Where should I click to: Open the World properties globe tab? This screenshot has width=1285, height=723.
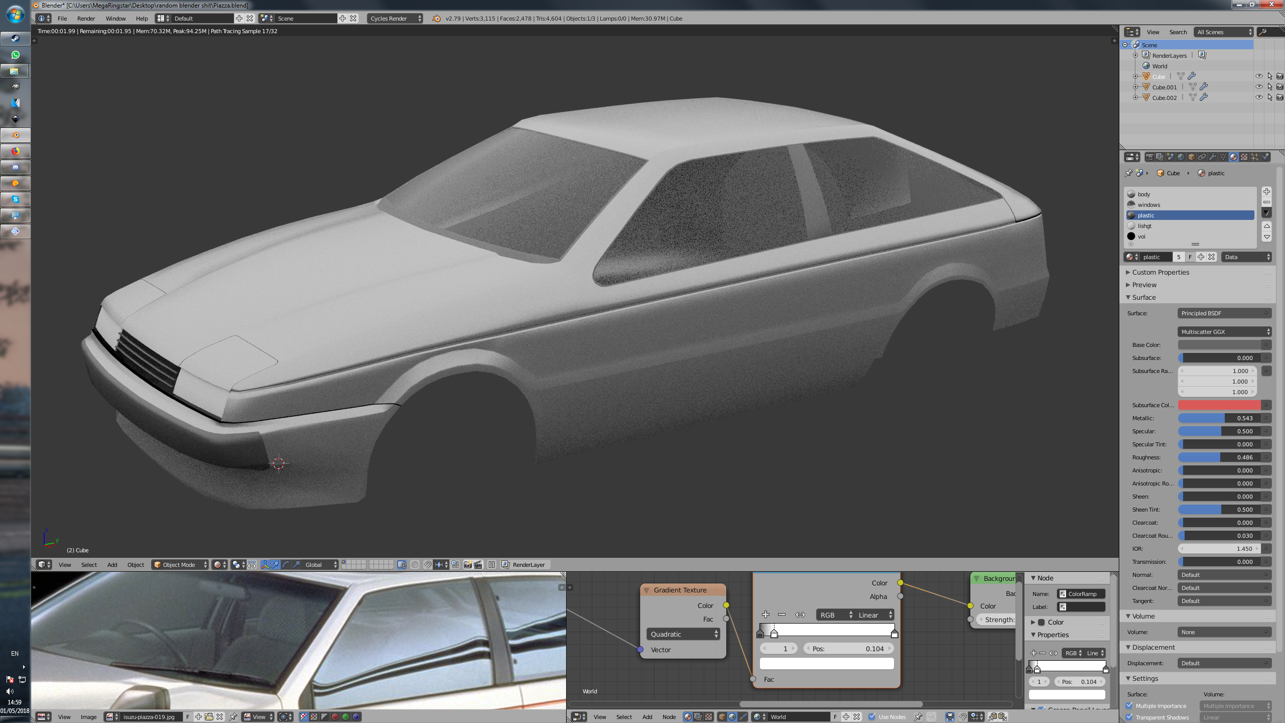point(1181,157)
